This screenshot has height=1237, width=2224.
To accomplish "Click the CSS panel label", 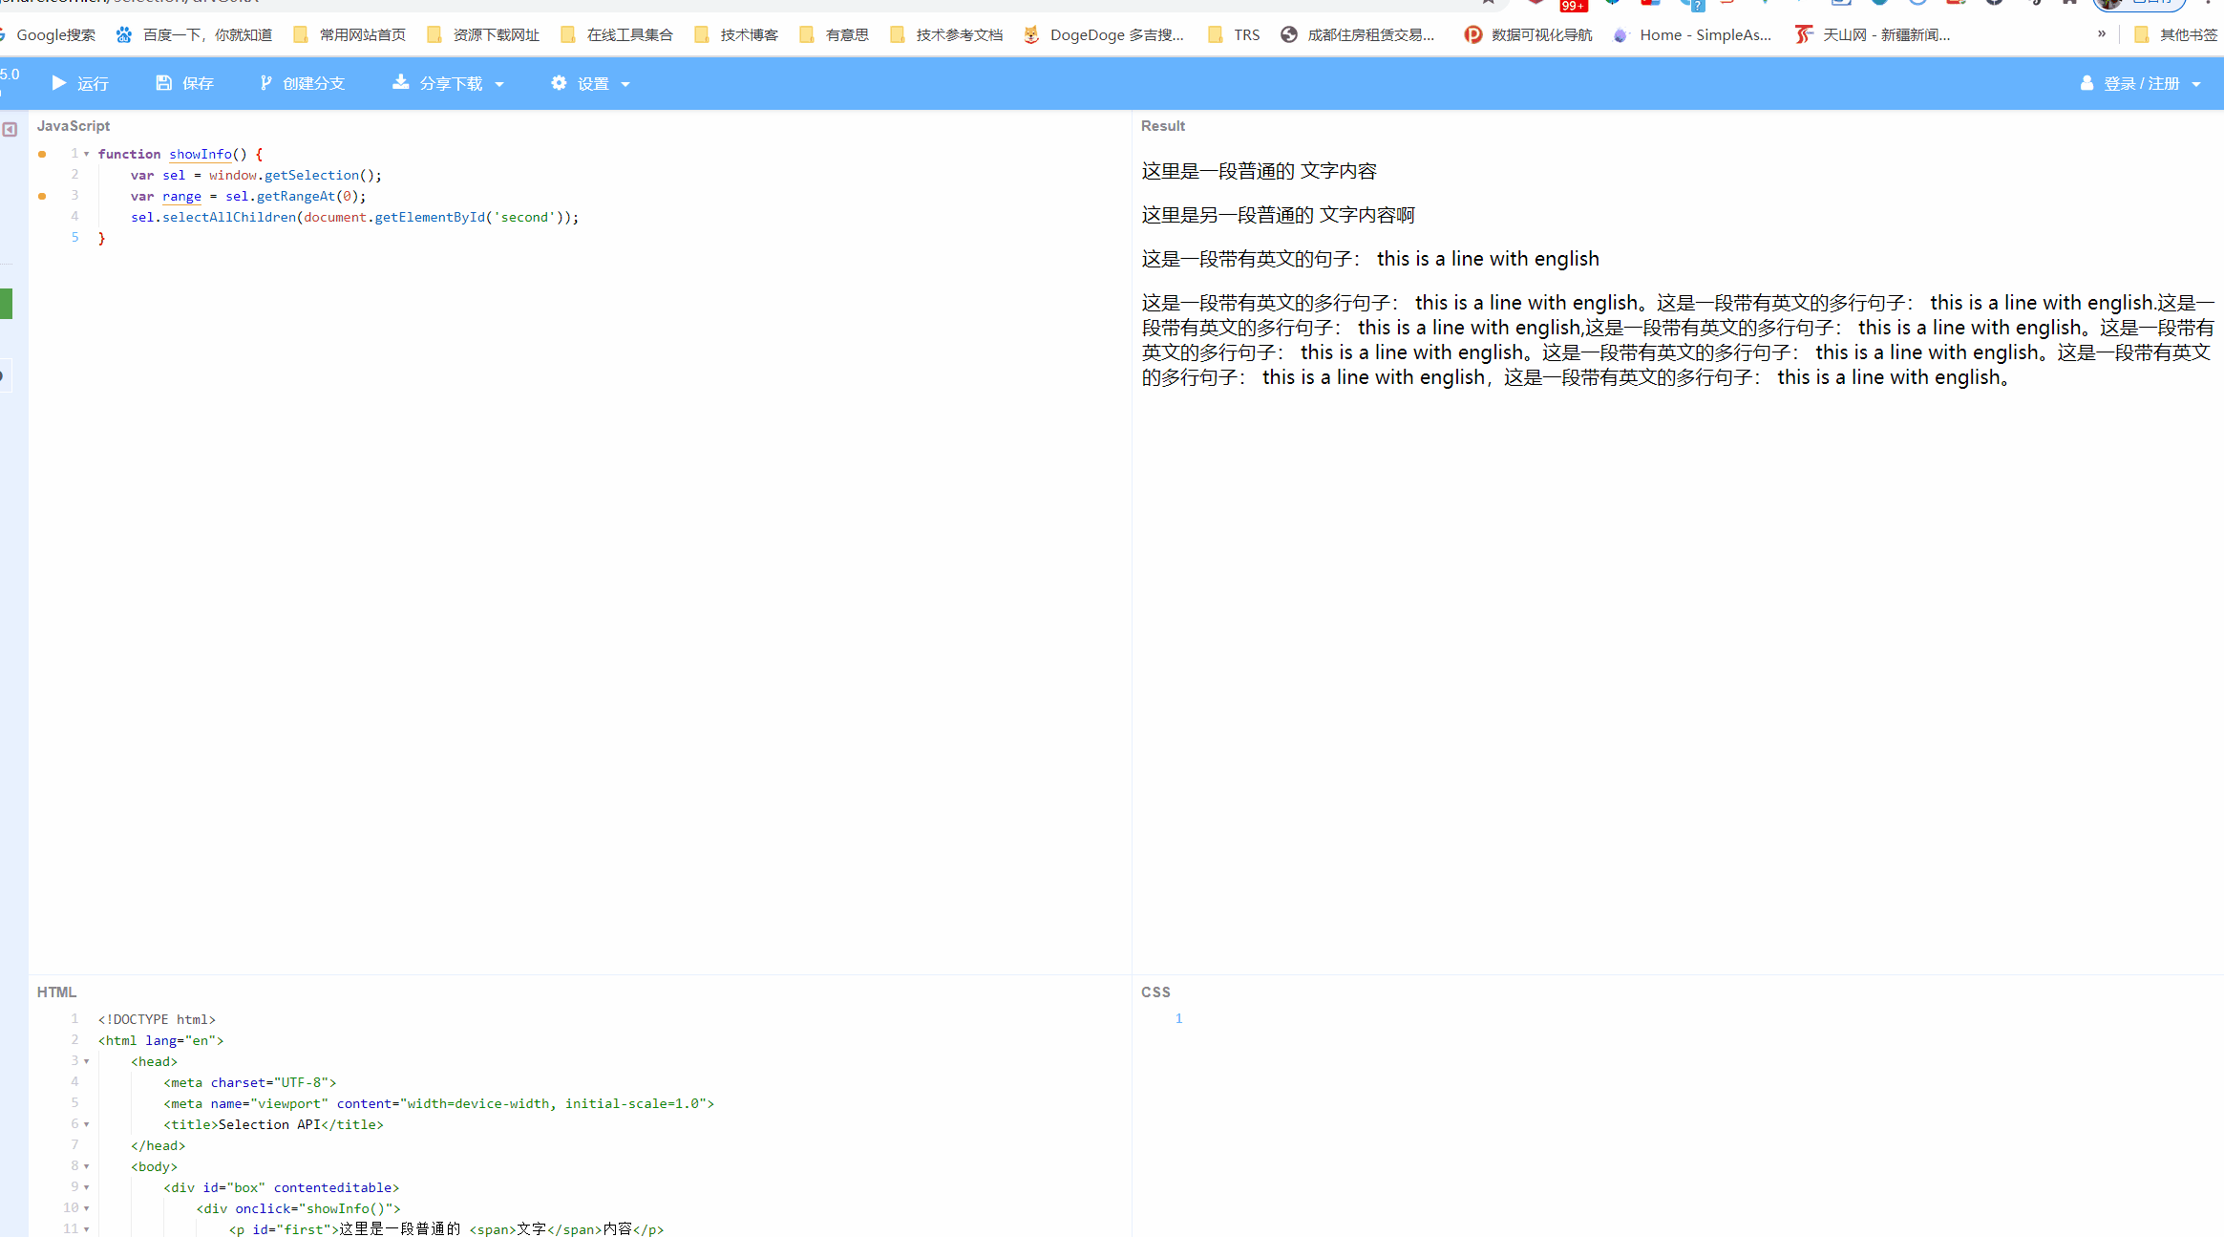I will coord(1155,992).
